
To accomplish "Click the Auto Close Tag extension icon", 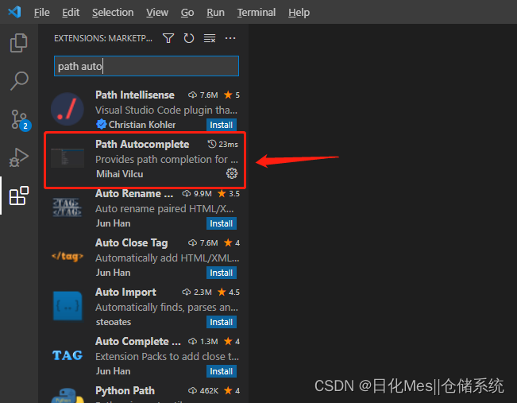I will click(x=68, y=257).
